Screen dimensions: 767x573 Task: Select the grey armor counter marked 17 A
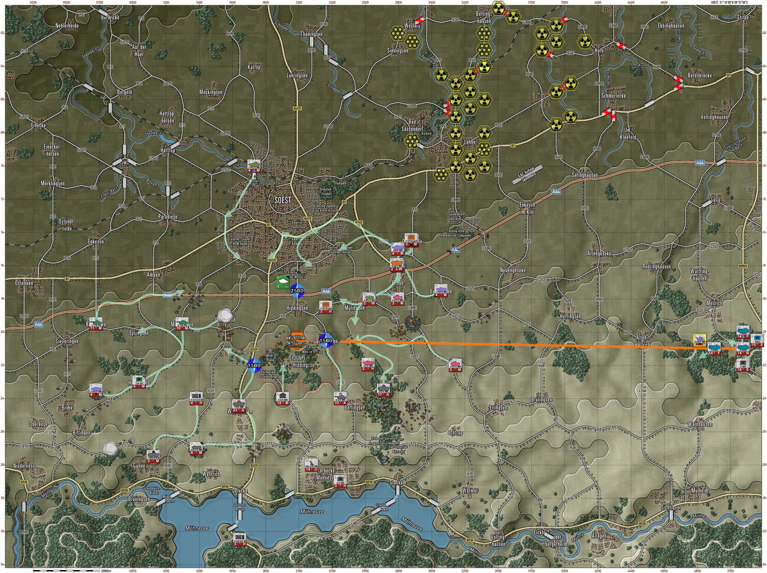coord(383,390)
